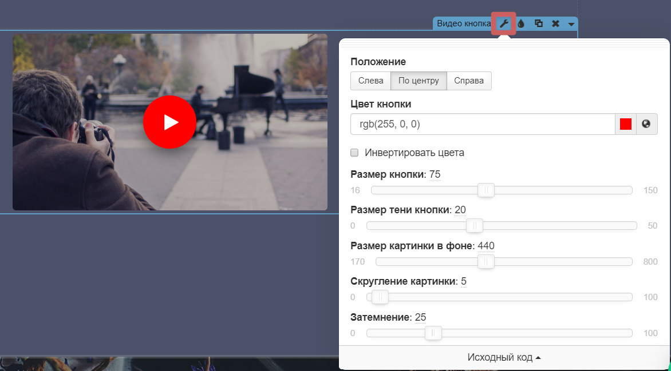Click the 'Затемнение' slider handle
This screenshot has width=671, height=371.
433,333
